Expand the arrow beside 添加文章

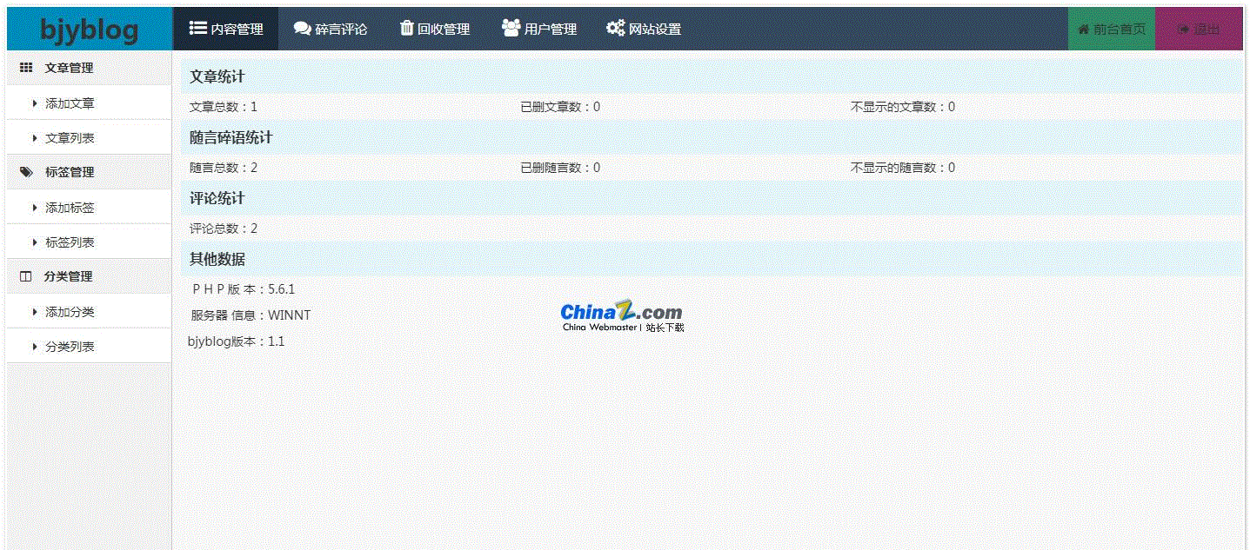click(x=35, y=103)
